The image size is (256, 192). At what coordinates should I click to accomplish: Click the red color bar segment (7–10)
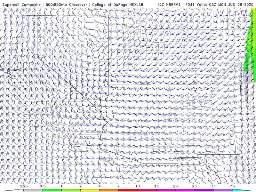(x=128, y=190)
